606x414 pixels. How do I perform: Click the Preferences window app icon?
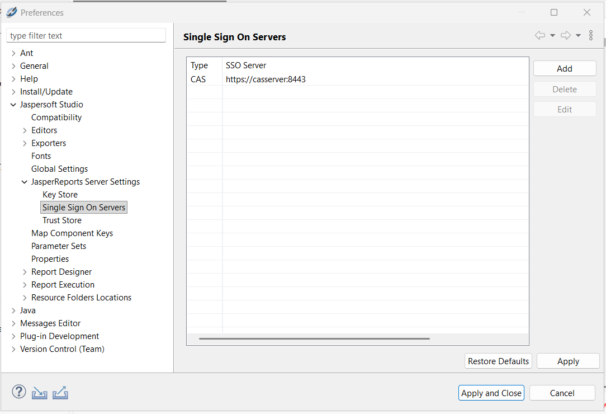(12, 12)
